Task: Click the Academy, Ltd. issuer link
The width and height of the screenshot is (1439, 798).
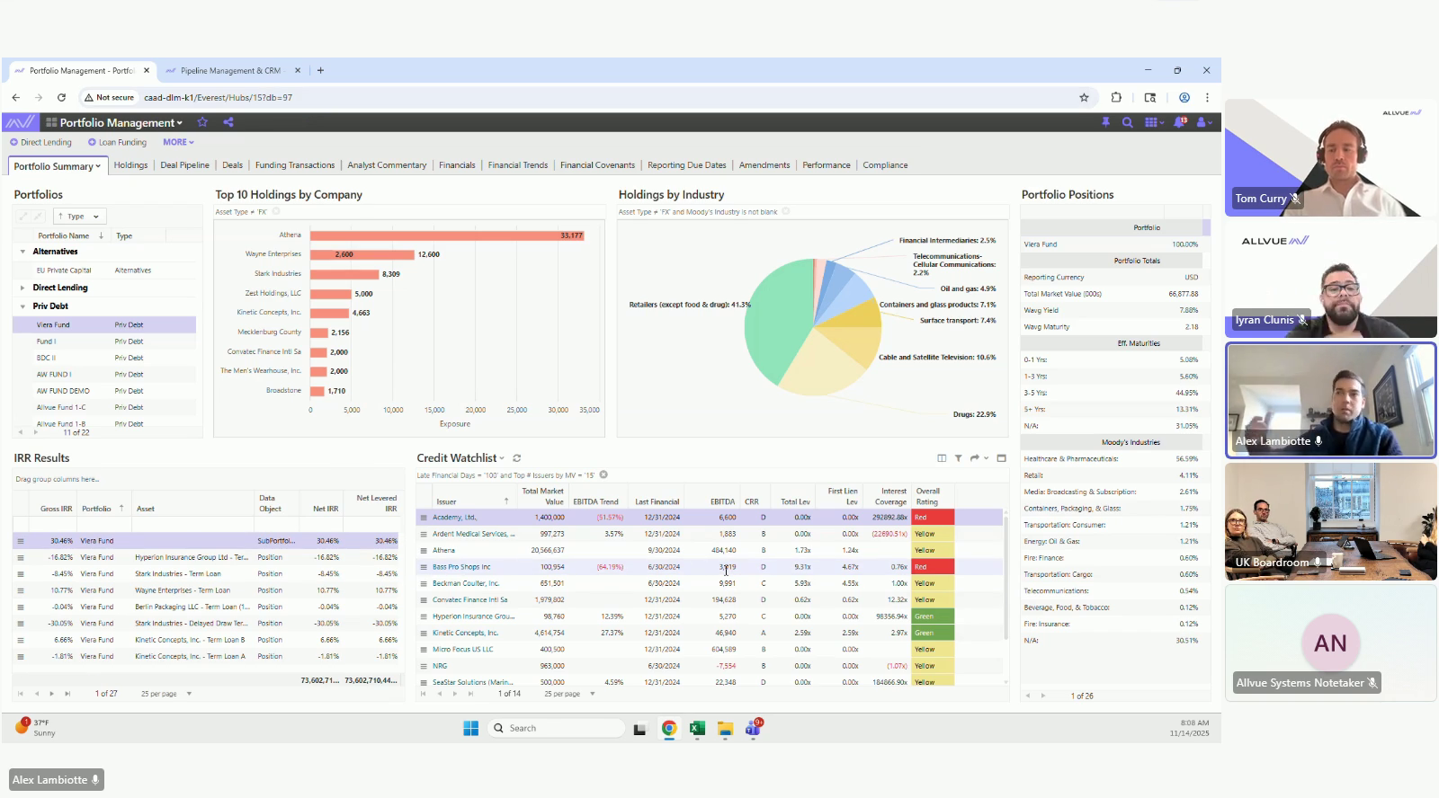Action: (454, 518)
